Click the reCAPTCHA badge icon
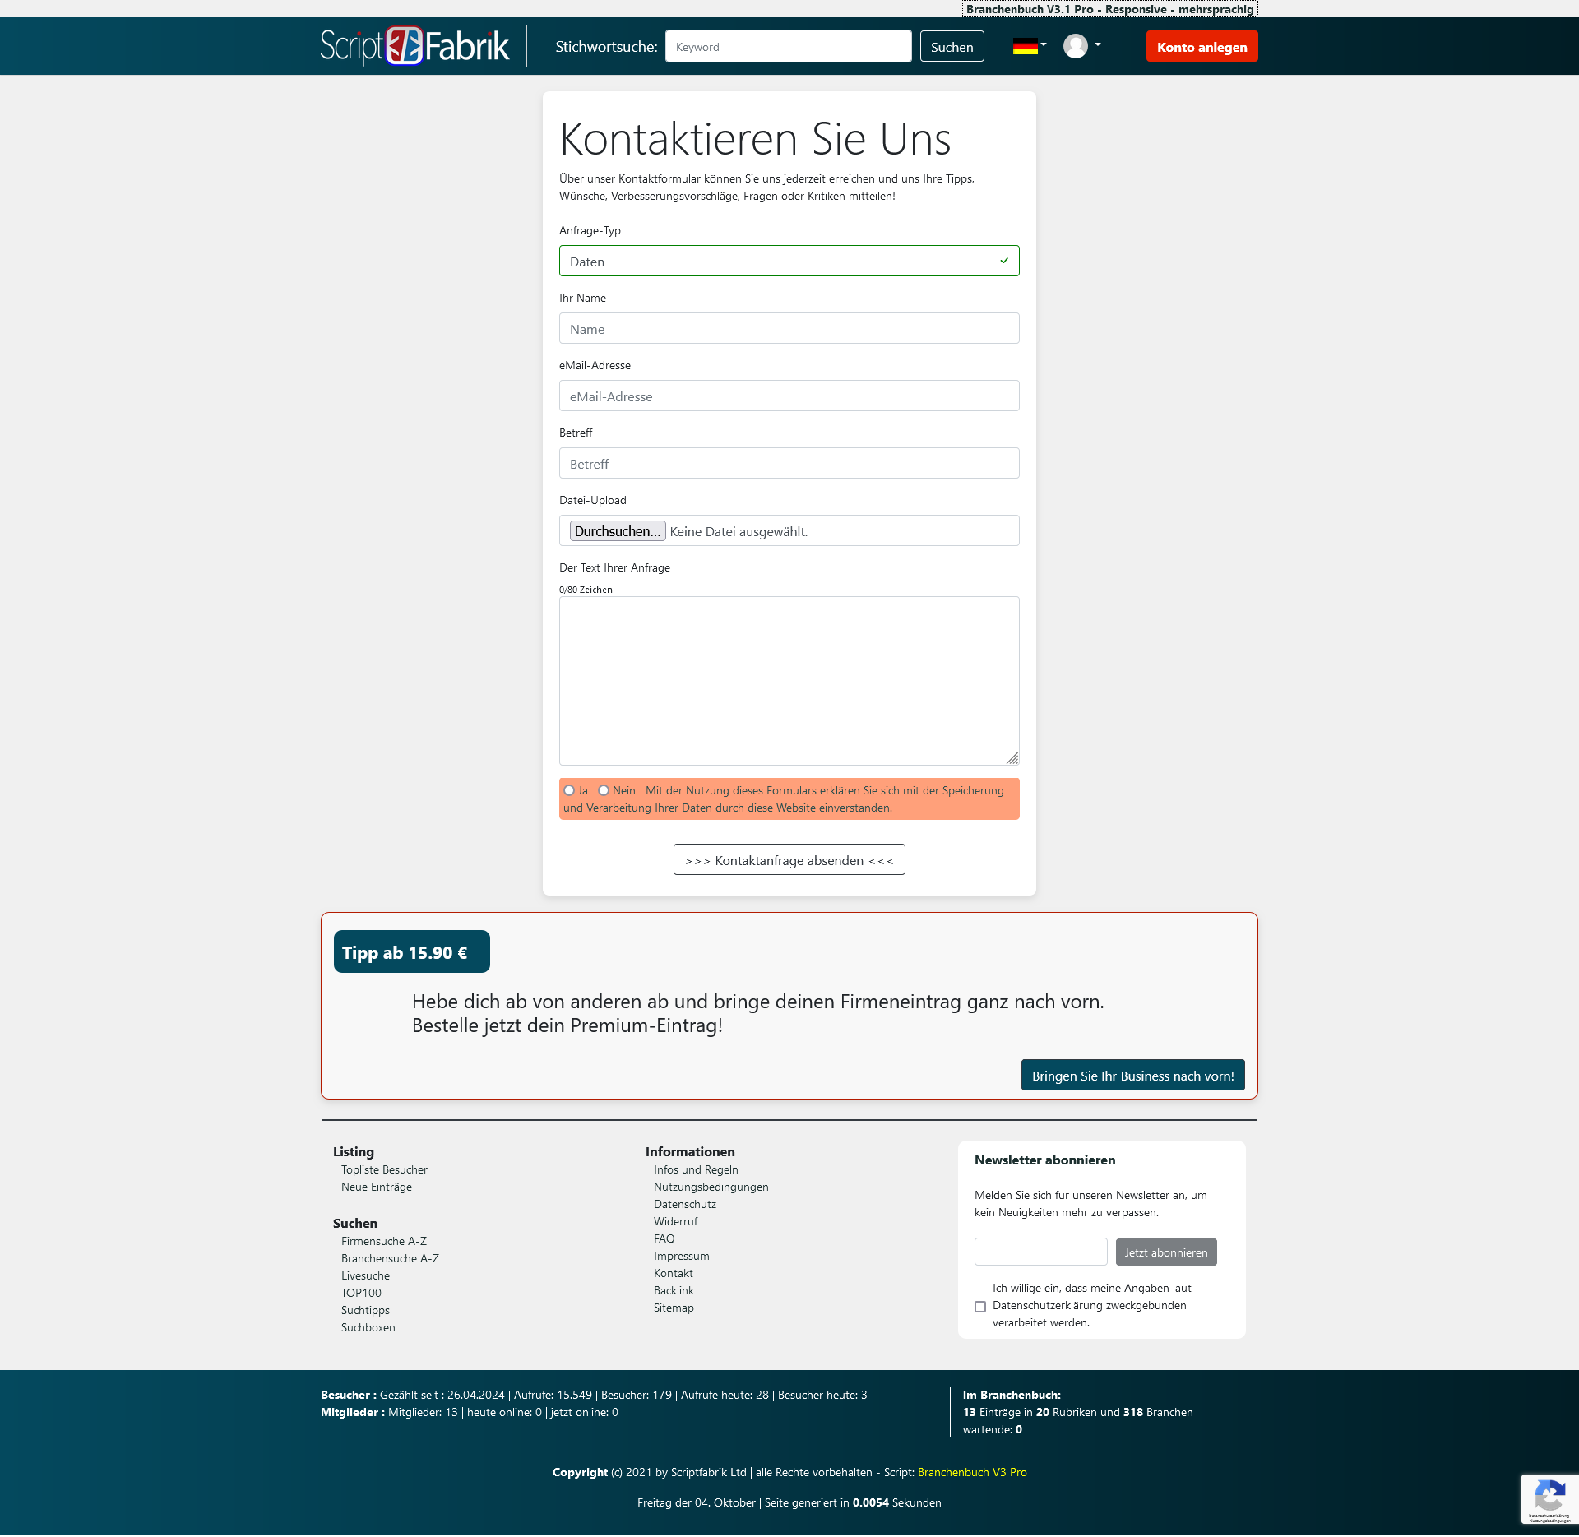Image resolution: width=1579 pixels, height=1537 pixels. point(1549,1499)
